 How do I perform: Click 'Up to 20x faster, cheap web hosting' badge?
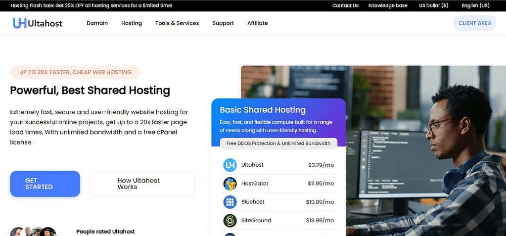tap(76, 72)
